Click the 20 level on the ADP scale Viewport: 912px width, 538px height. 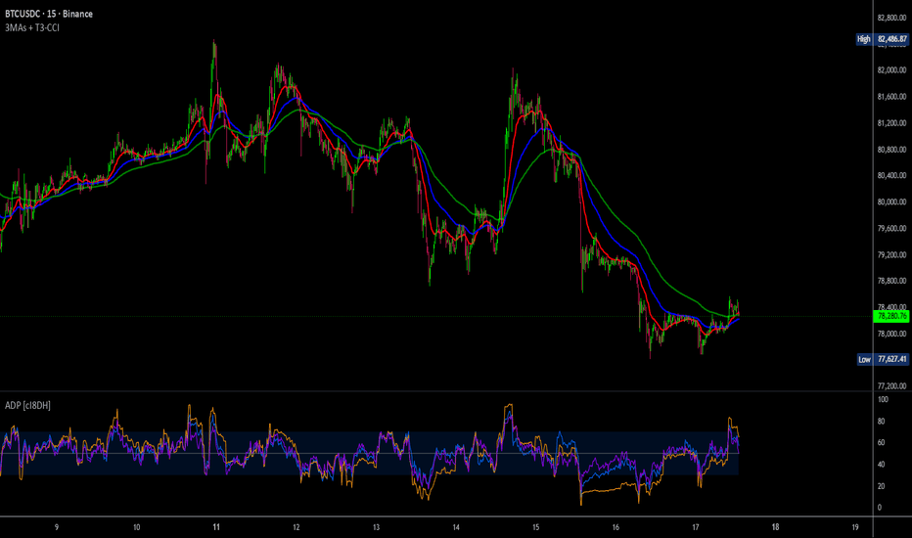[x=881, y=486]
